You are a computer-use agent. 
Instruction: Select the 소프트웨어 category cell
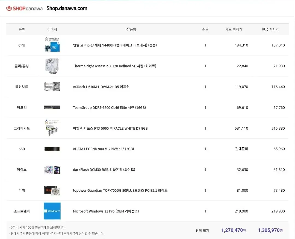pyautogui.click(x=22, y=211)
